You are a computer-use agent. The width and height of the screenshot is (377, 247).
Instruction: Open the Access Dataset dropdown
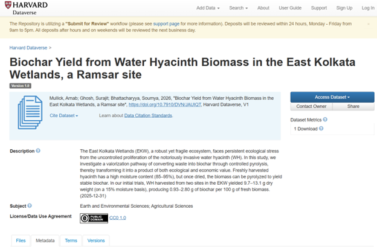coord(332,97)
